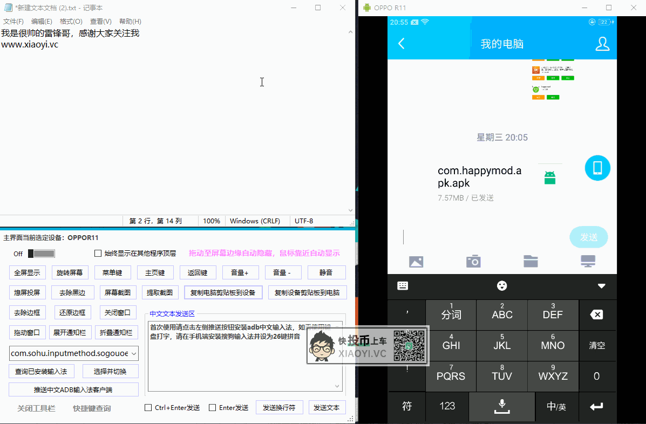Click 复制电脑剪贴板到设备 button

click(x=223, y=292)
